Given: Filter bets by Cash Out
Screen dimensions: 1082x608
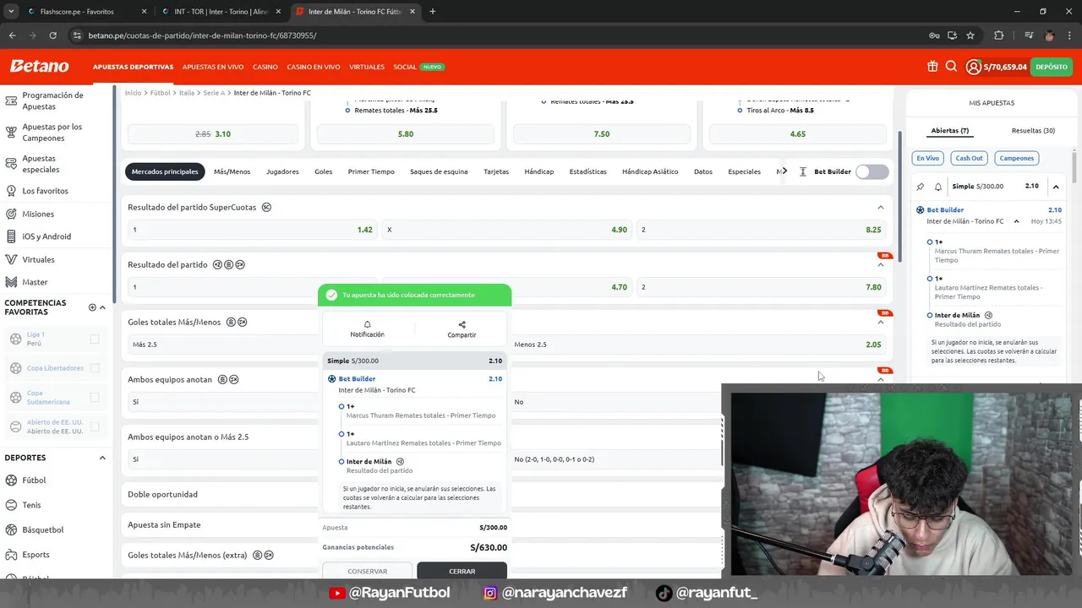Looking at the screenshot, I should pyautogui.click(x=969, y=158).
